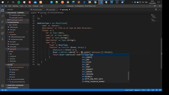
Task: Collapse the app\Models folder
Action: point(17,25)
